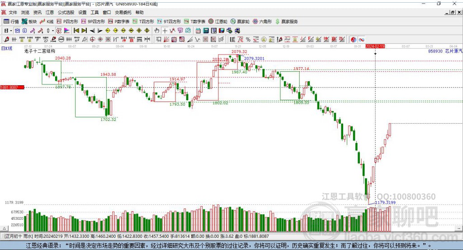Expand the candlestick style dropdown arrow
The image size is (463, 250).
tap(53, 31)
